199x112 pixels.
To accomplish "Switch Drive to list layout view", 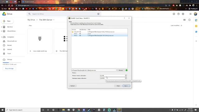I will point(184,20).
